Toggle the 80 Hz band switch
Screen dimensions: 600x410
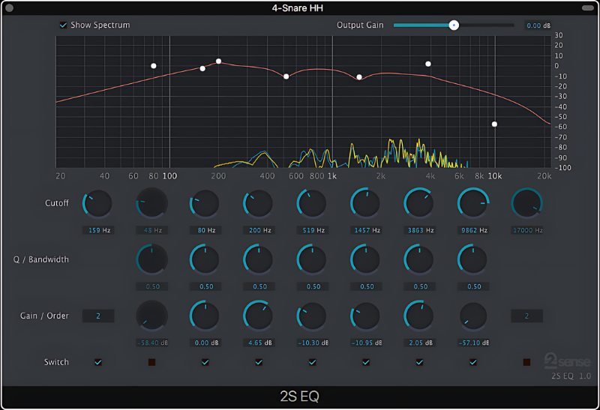click(205, 362)
